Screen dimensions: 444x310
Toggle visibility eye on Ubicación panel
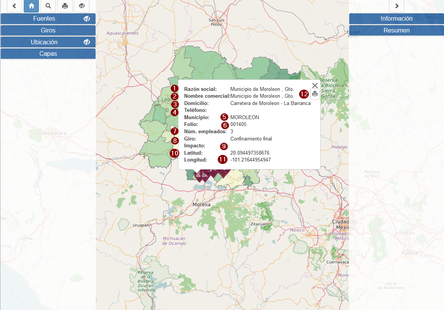87,42
